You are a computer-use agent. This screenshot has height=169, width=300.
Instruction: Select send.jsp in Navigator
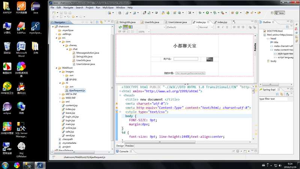70,136
